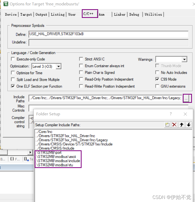Add a new include path entry

coord(167,125)
